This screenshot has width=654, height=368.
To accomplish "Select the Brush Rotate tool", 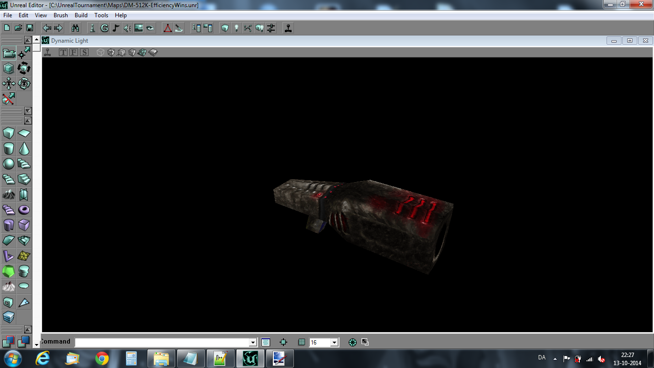I will [x=24, y=69].
